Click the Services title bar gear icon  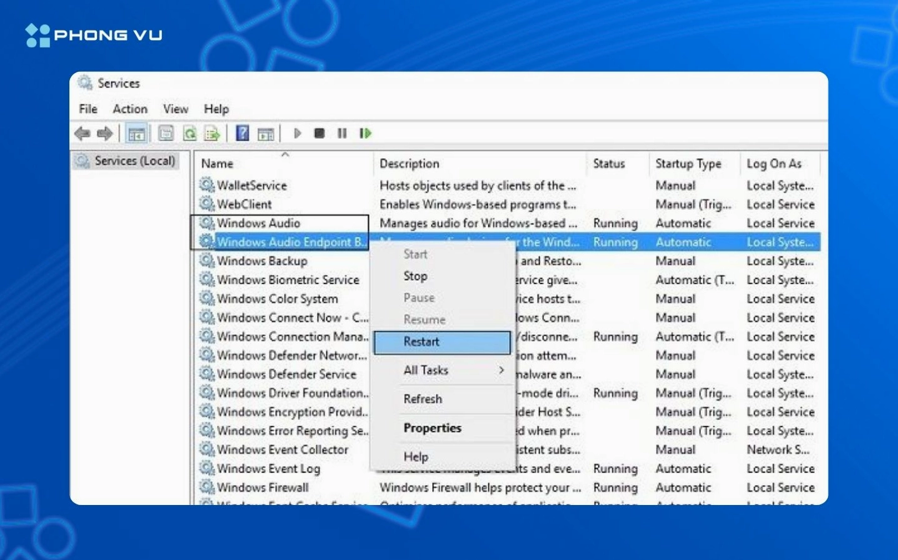tap(85, 82)
